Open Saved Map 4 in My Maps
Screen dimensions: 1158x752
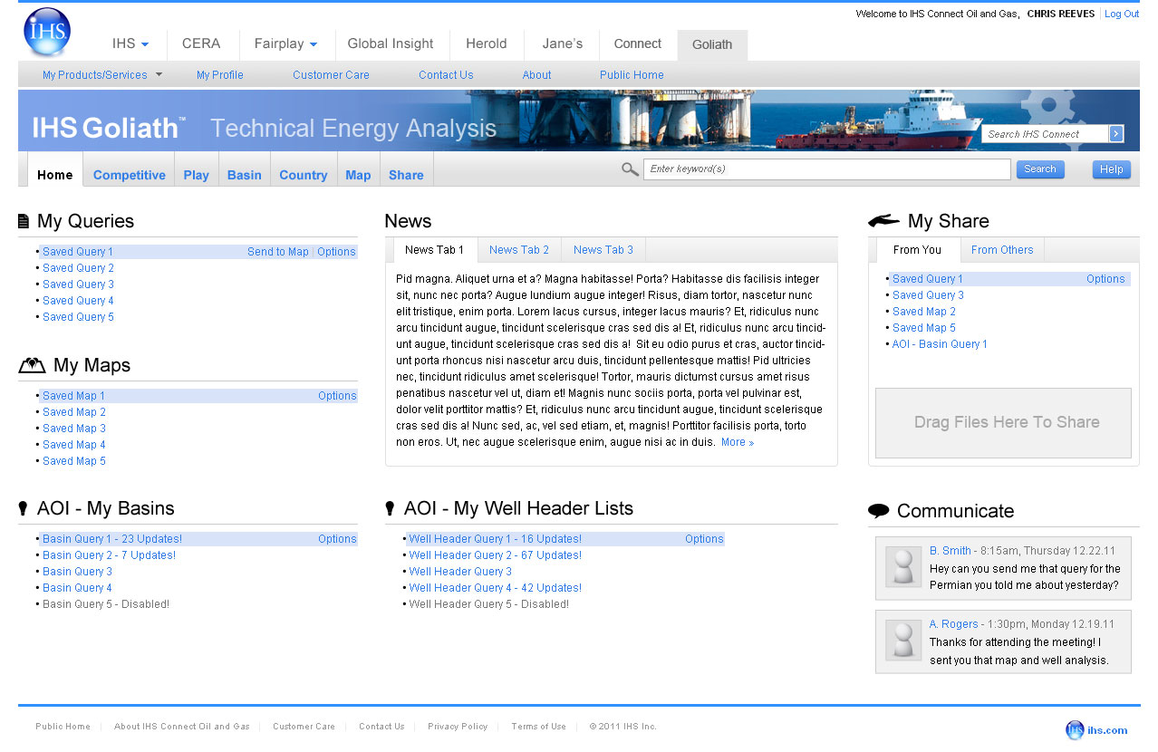(74, 445)
